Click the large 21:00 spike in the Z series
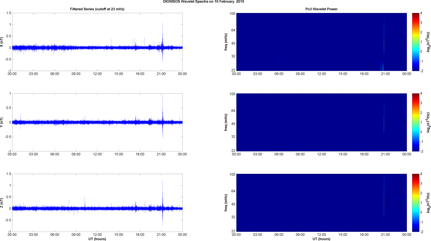 tap(163, 203)
